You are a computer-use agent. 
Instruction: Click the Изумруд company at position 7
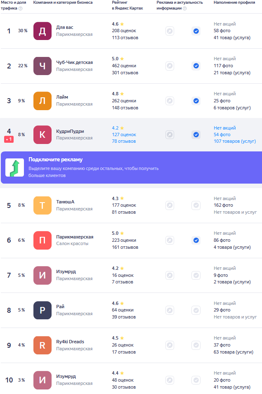(66, 271)
